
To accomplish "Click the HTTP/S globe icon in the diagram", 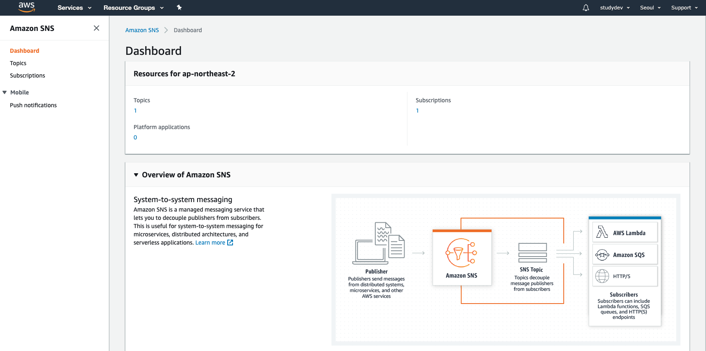I will 602,276.
